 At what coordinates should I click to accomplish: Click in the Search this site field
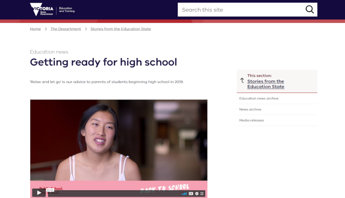(x=239, y=9)
